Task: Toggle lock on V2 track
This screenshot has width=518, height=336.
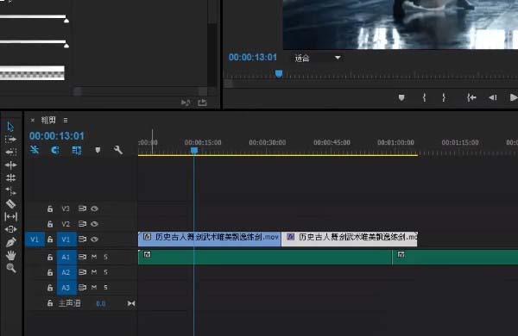Action: 50,224
